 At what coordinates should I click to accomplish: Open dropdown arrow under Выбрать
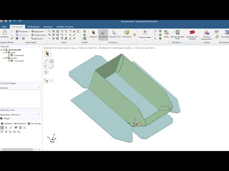(x=94, y=39)
